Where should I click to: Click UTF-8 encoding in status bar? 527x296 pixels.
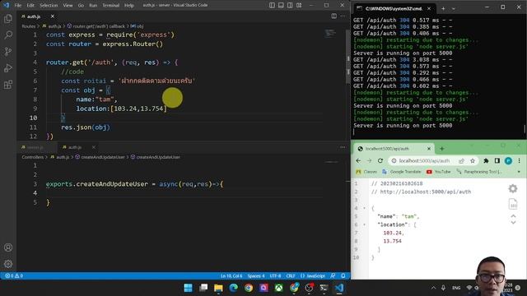(x=275, y=276)
